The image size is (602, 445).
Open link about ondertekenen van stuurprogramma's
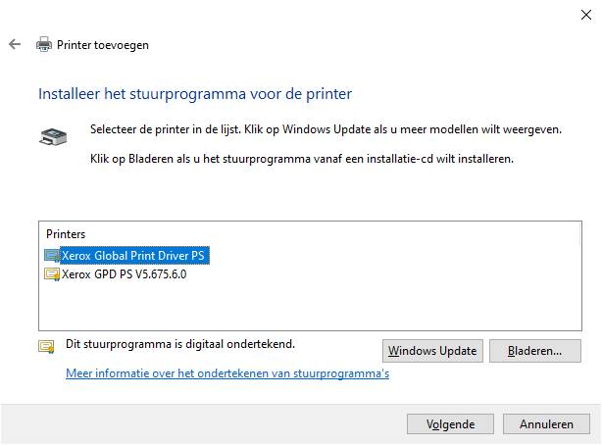coord(227,373)
